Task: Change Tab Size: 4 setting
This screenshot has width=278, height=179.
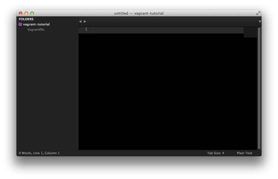Action: [x=216, y=153]
